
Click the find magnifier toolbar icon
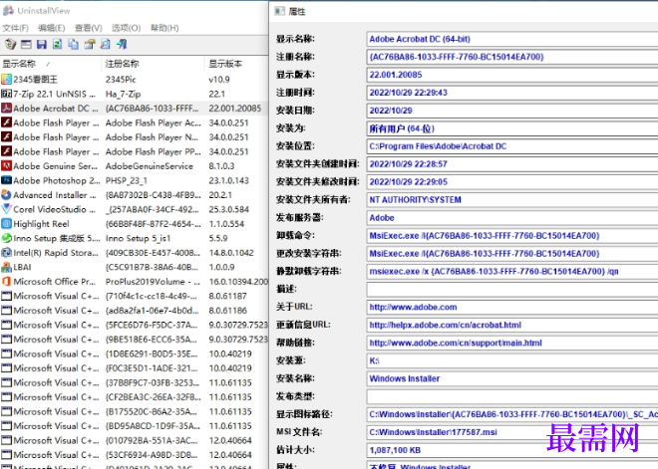point(106,44)
